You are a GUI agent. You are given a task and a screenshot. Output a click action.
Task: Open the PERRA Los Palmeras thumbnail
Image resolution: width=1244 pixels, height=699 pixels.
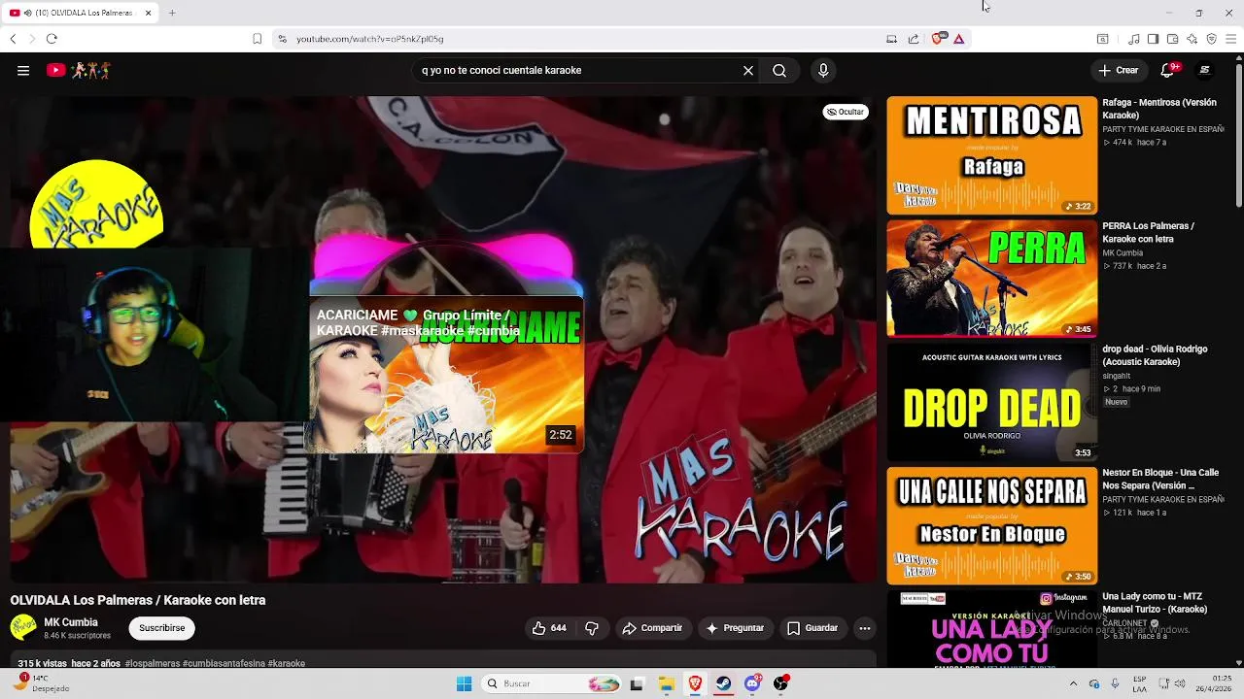click(x=991, y=279)
